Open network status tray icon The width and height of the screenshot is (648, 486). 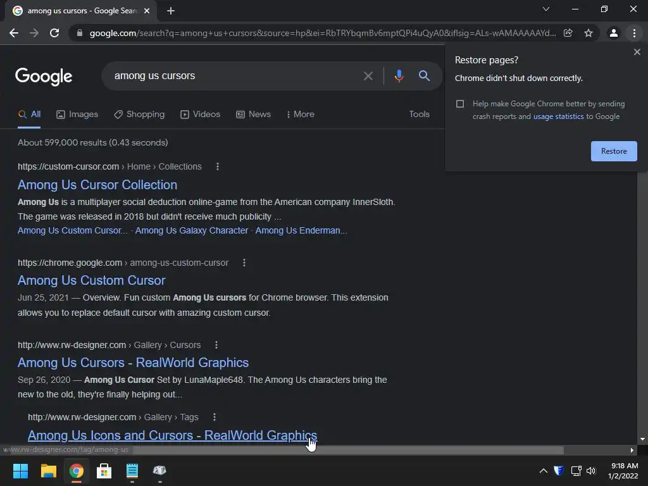576,471
